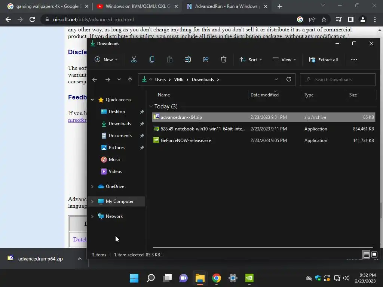Open Settings gear on taskbar

233,278
